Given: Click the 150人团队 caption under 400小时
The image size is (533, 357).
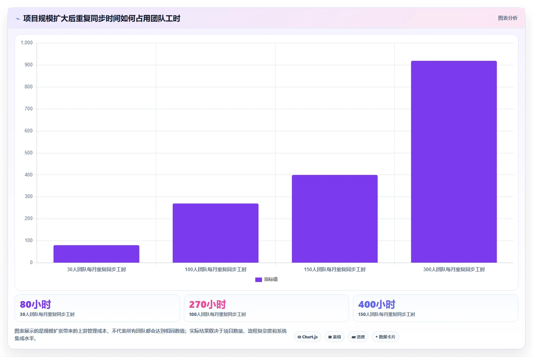Looking at the screenshot, I should click(x=386, y=314).
